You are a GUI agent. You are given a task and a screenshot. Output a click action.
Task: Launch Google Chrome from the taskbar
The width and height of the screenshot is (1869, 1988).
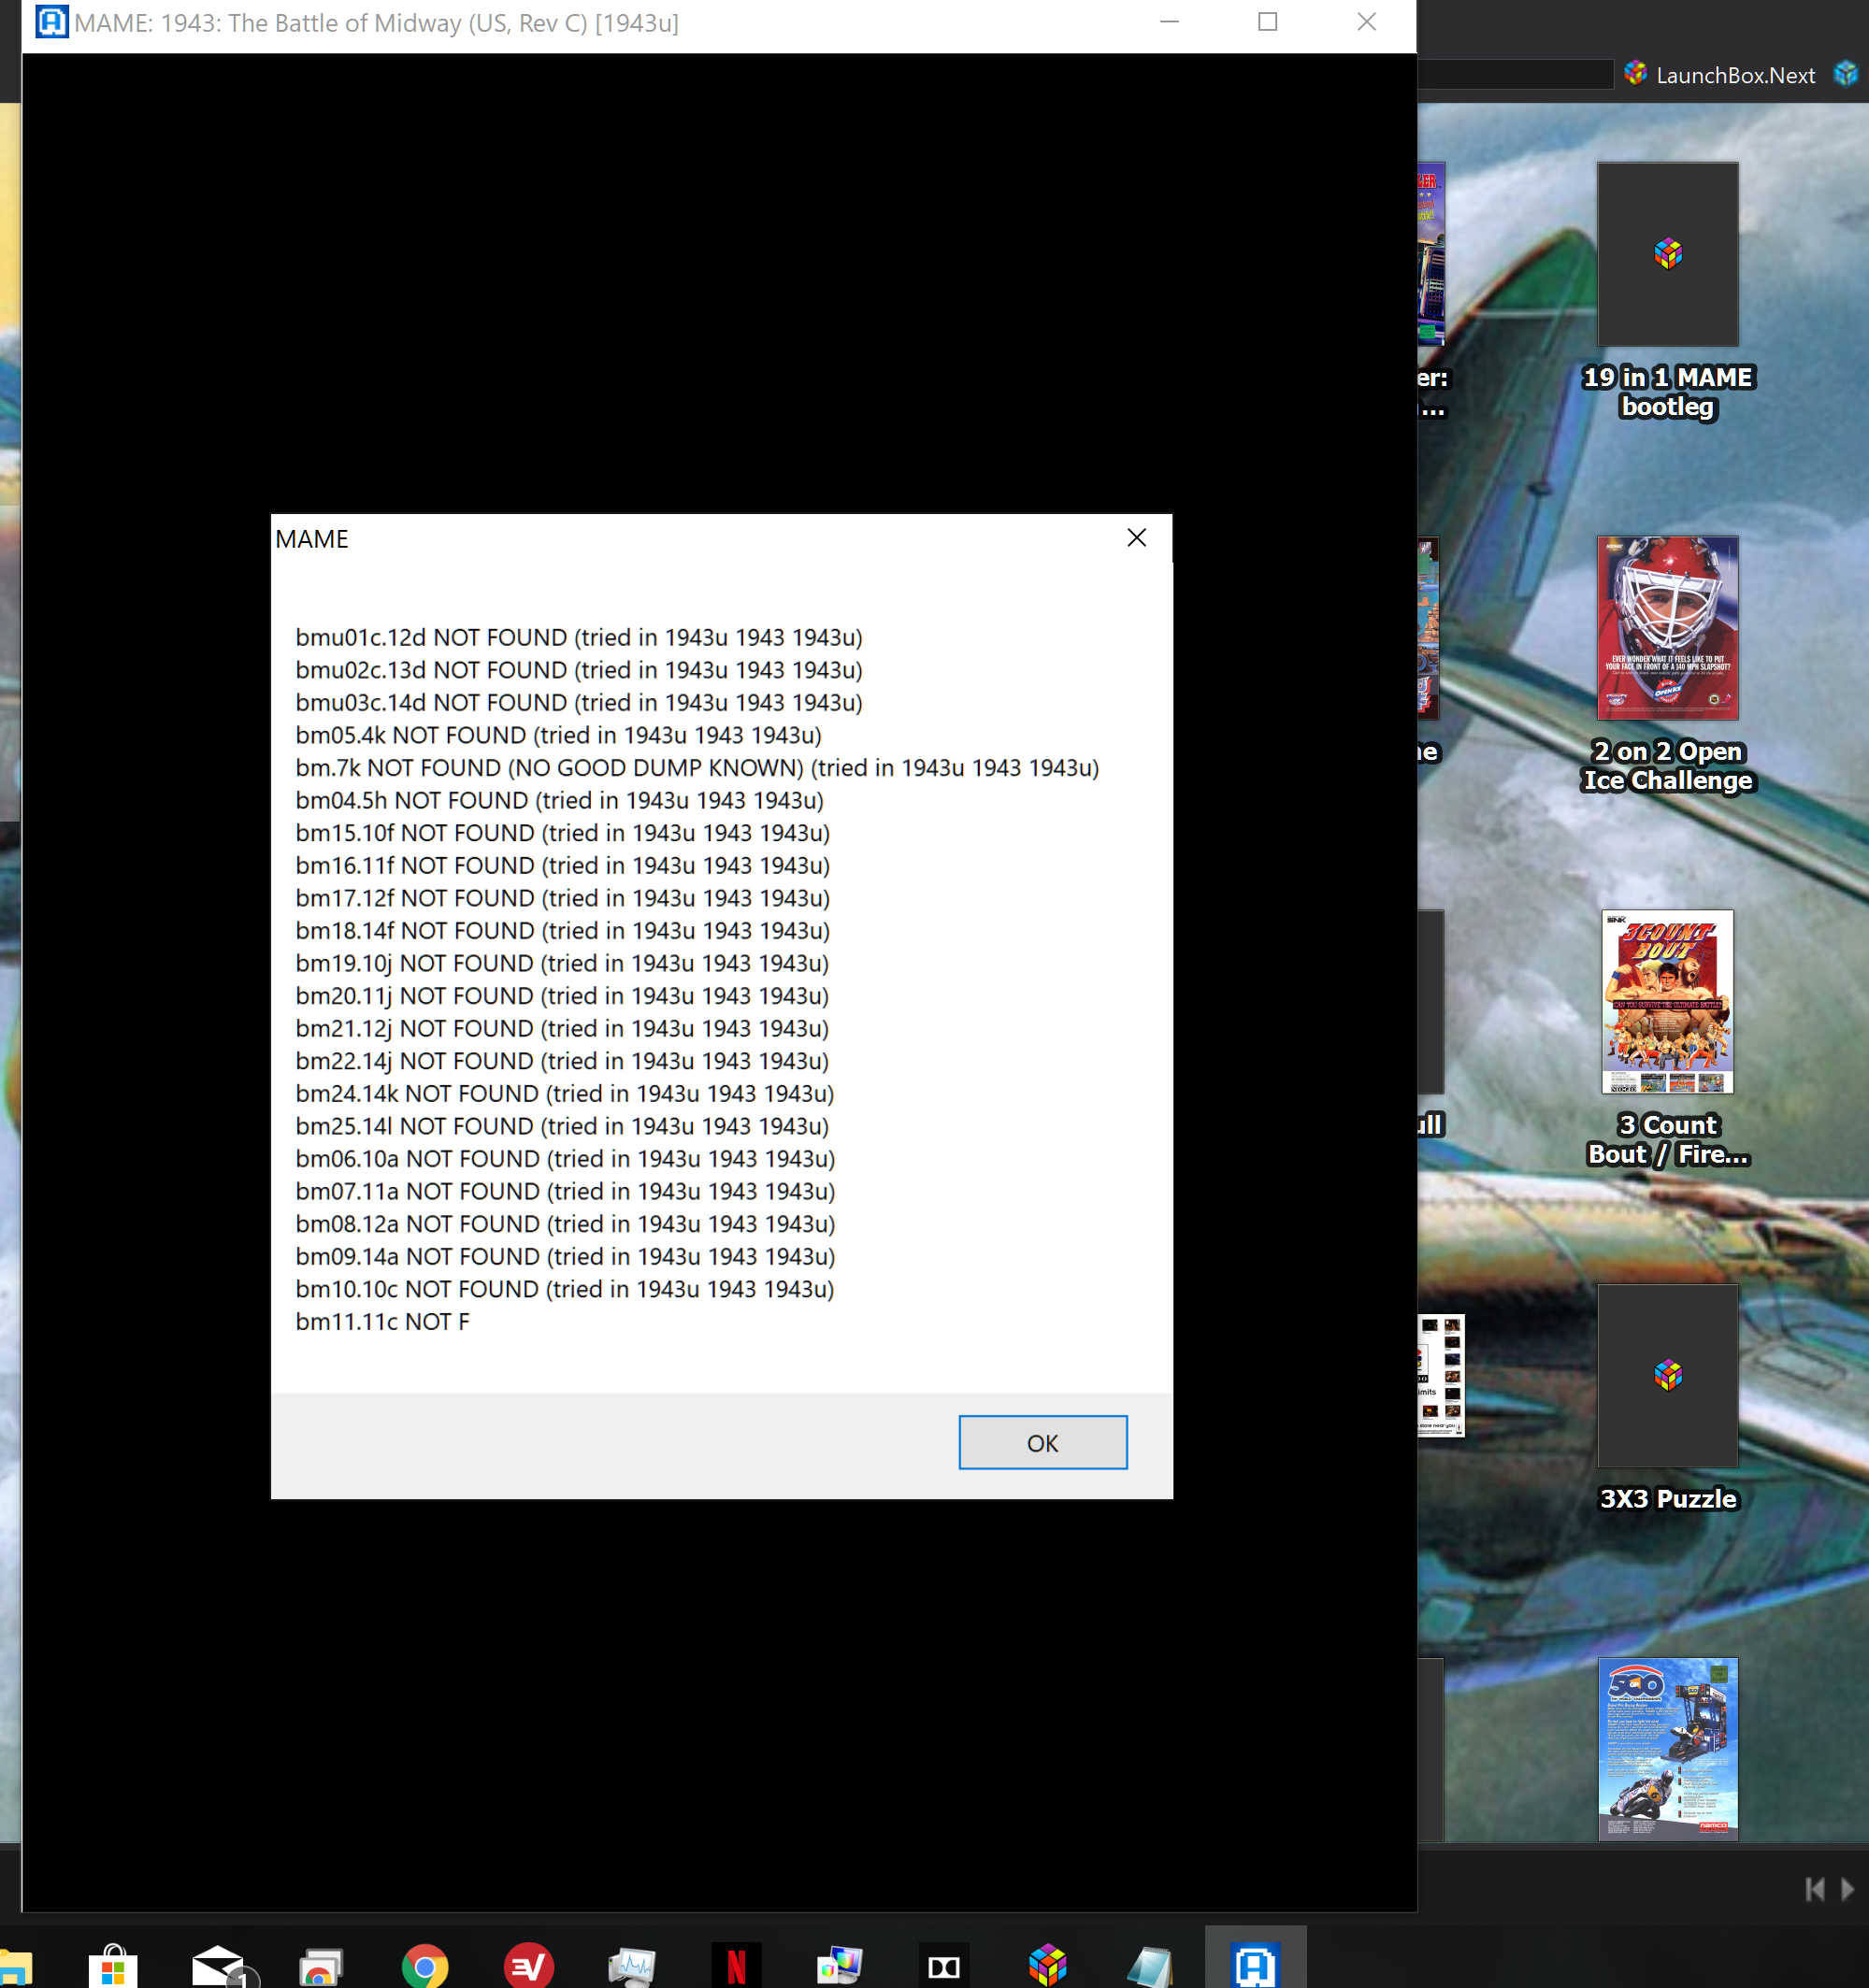[x=425, y=1966]
